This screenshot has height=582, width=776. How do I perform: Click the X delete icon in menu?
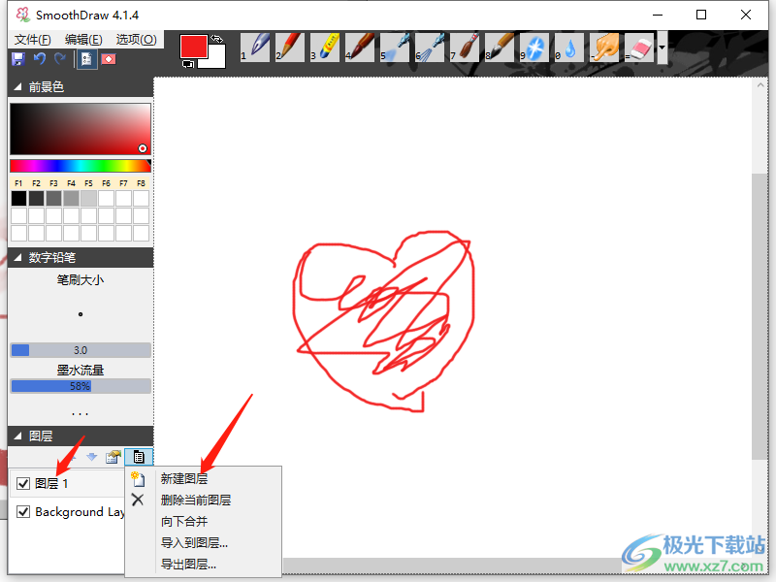pyautogui.click(x=138, y=500)
